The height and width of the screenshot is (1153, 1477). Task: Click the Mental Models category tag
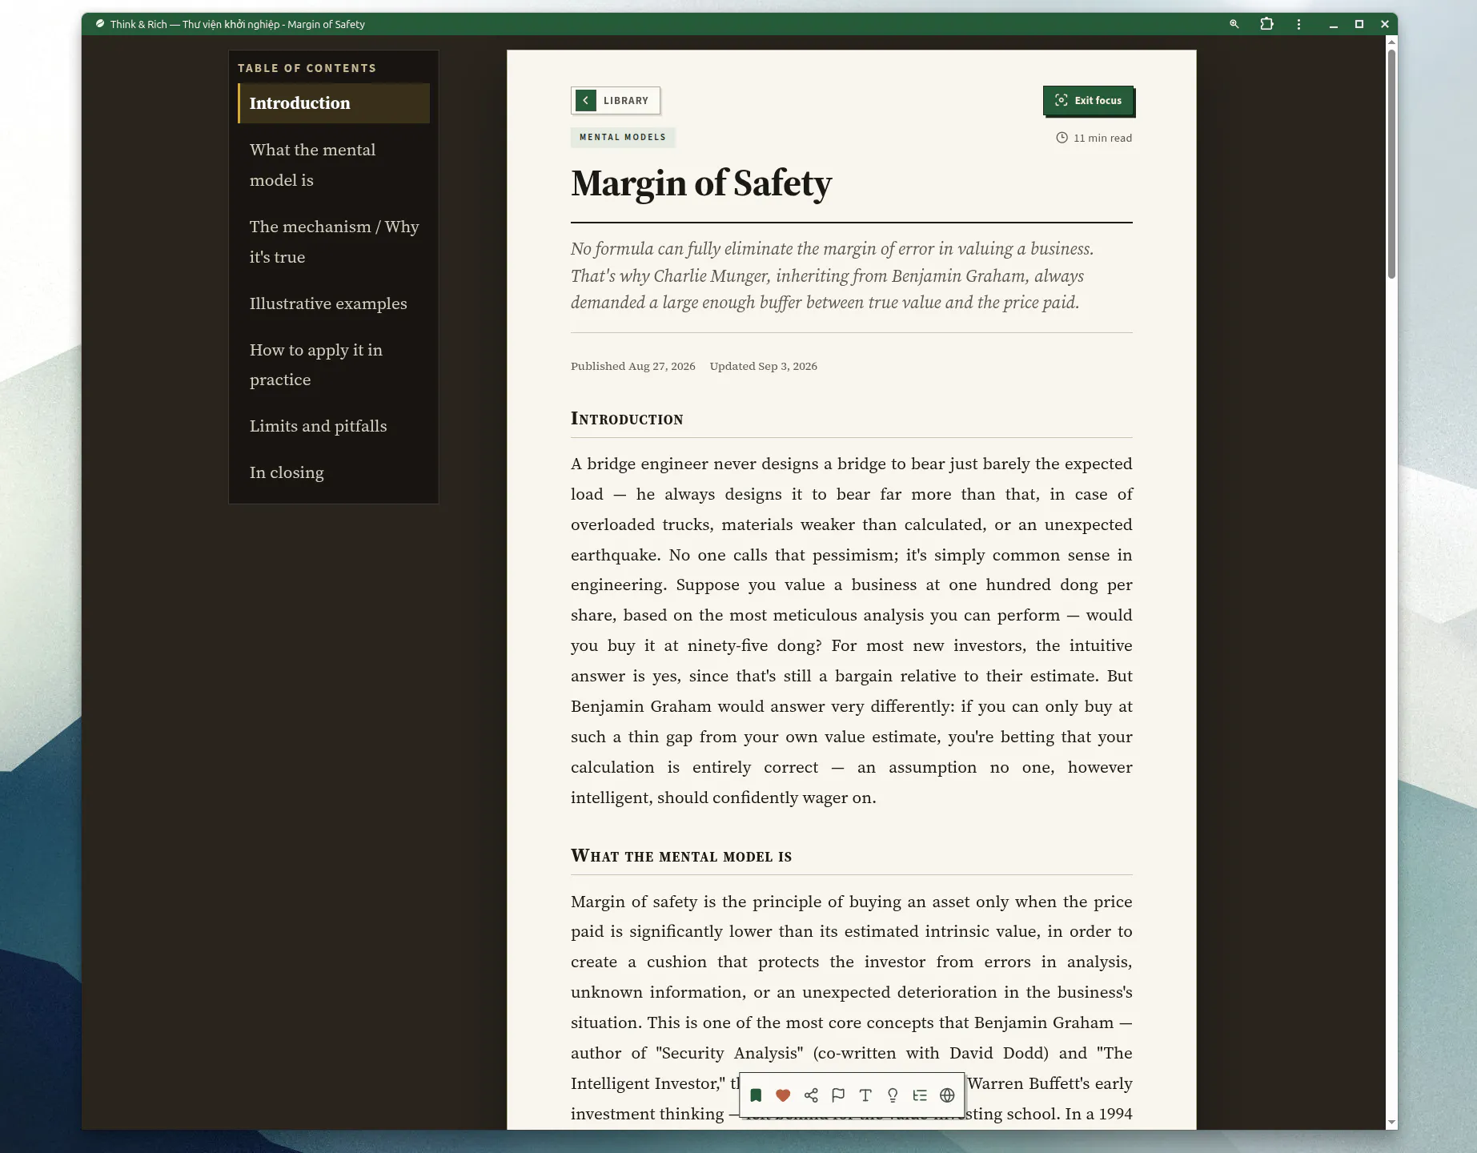623,137
